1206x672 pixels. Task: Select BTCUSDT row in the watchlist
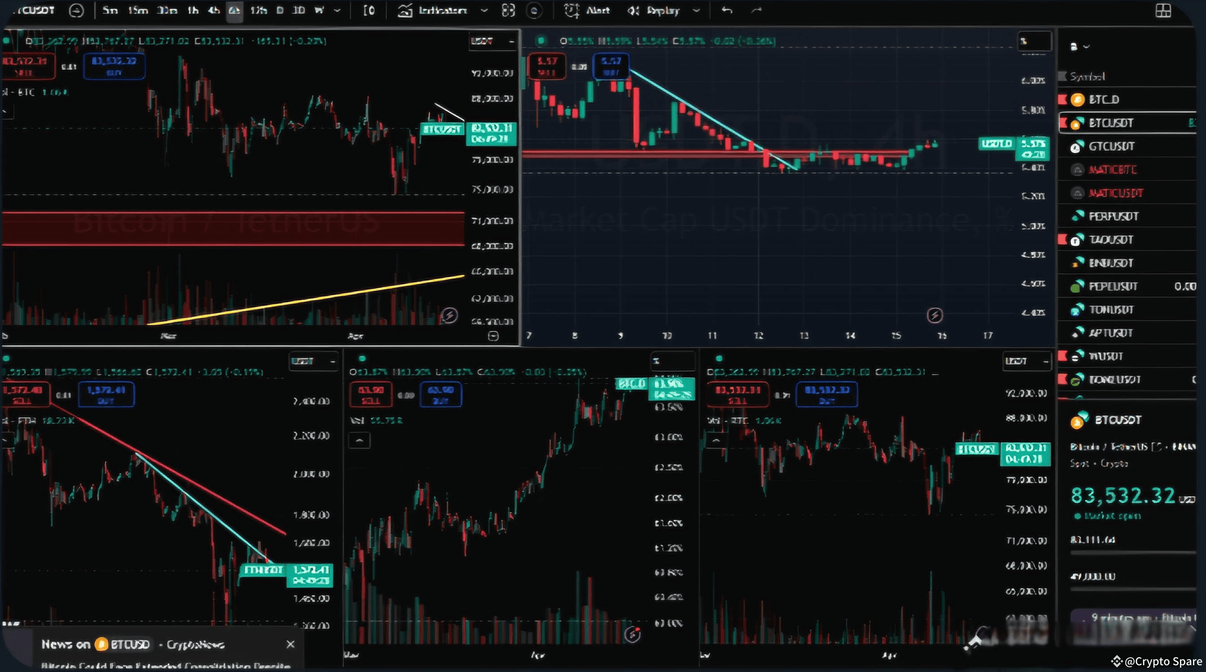pos(1127,123)
